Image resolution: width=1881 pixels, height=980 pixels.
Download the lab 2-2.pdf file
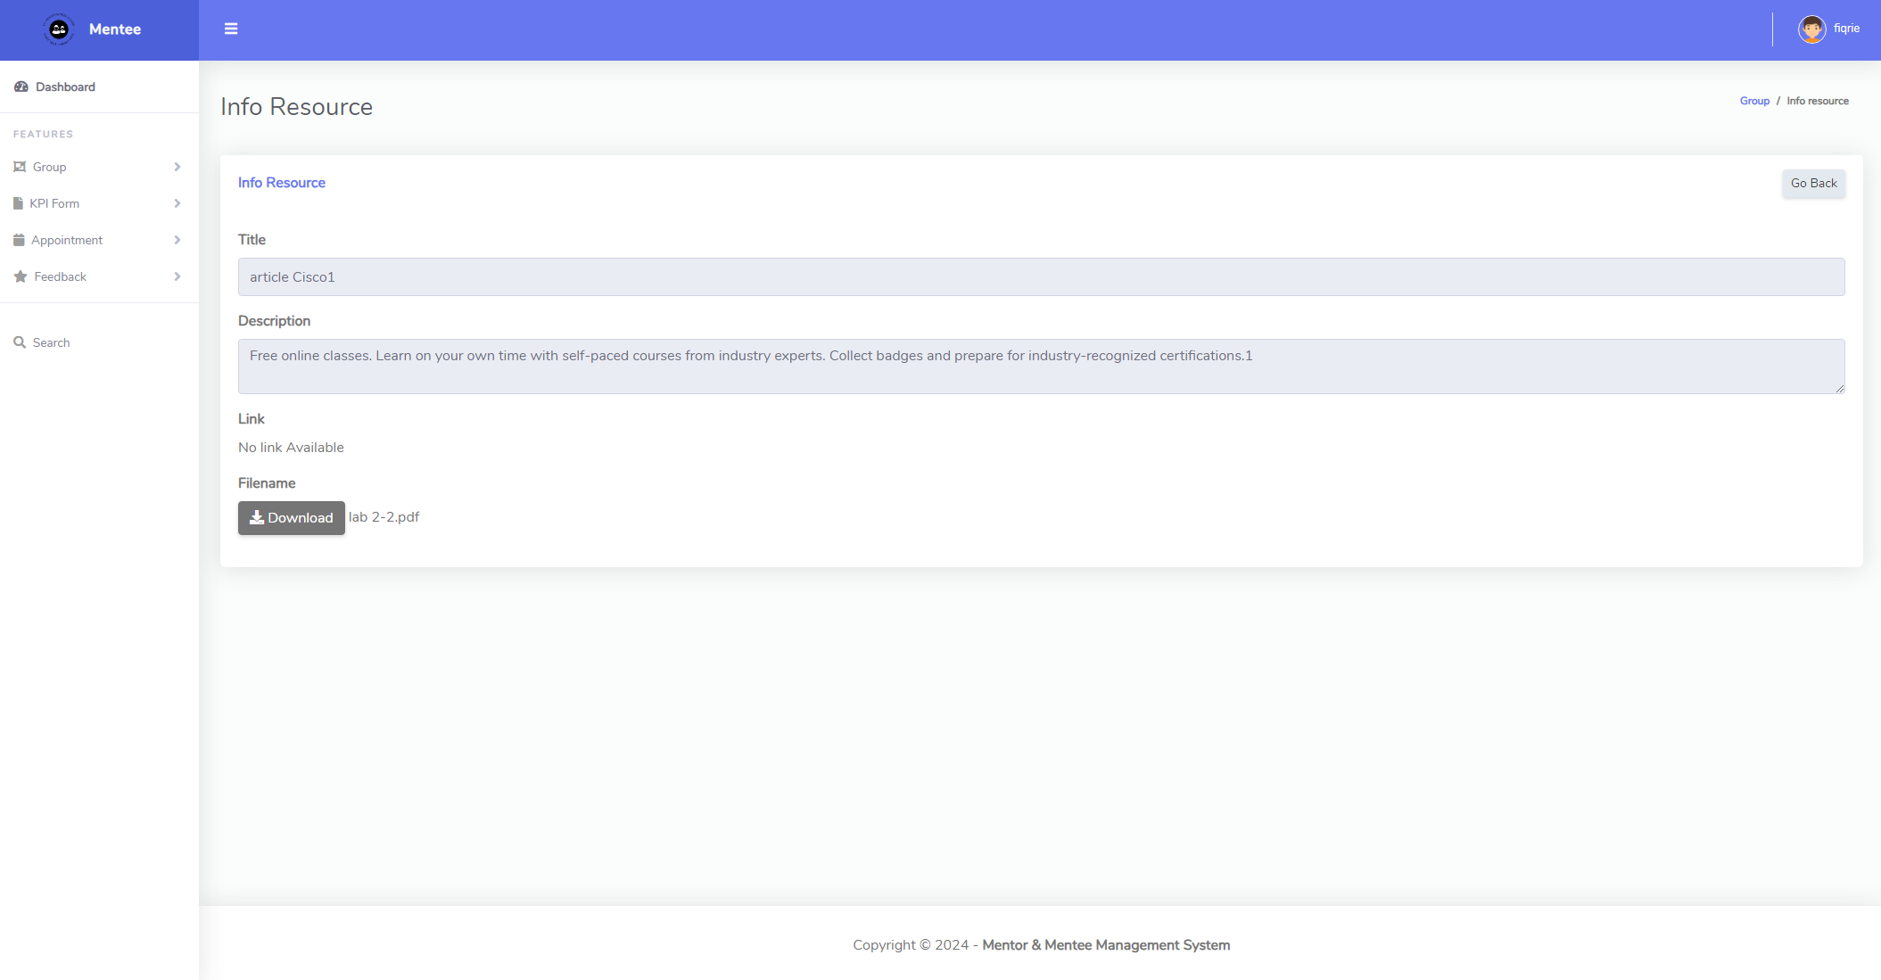[x=291, y=518]
